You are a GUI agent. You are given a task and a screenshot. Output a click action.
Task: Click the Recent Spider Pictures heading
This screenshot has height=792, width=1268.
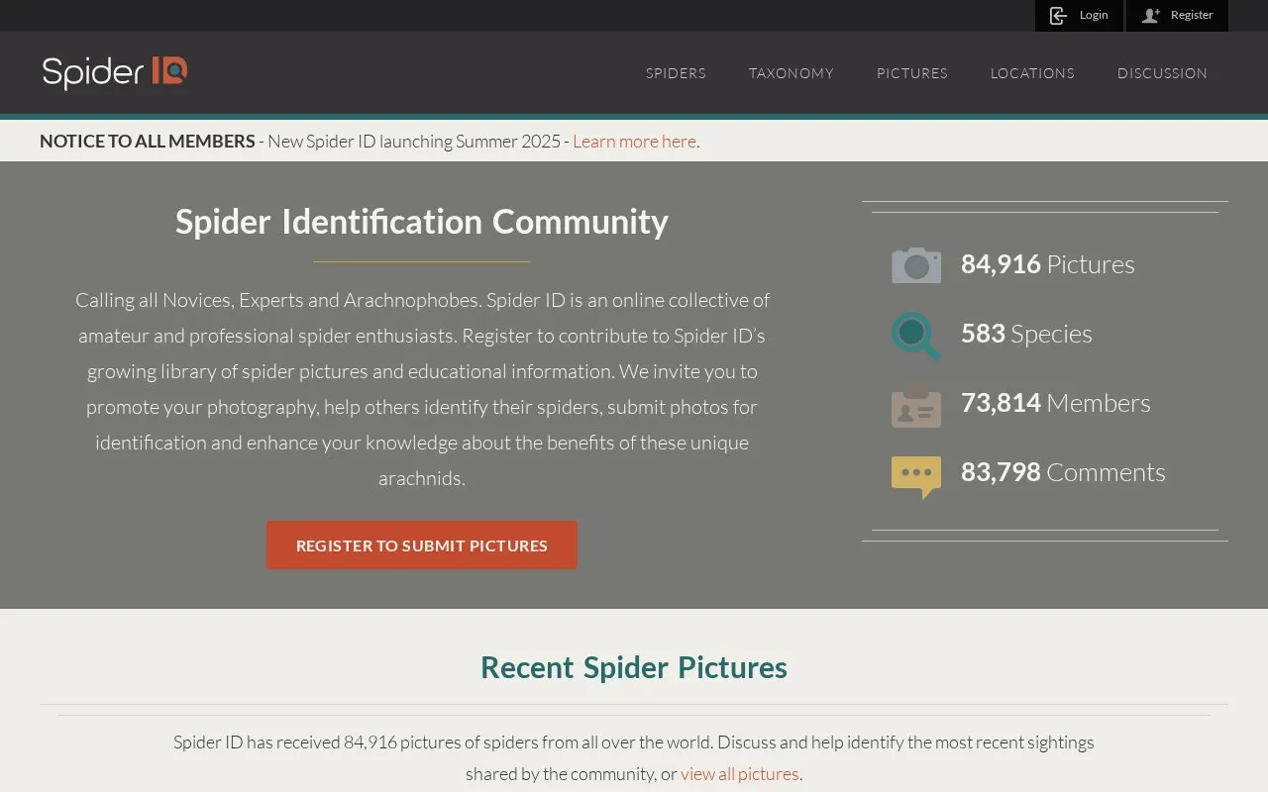point(634,667)
